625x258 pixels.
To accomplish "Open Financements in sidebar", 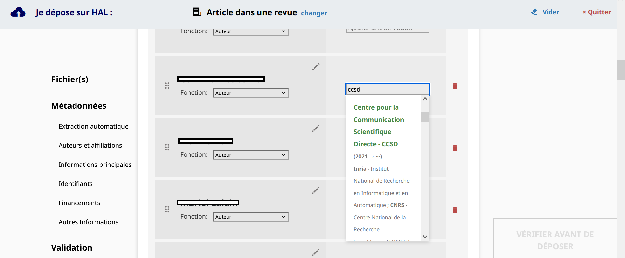I will (79, 203).
